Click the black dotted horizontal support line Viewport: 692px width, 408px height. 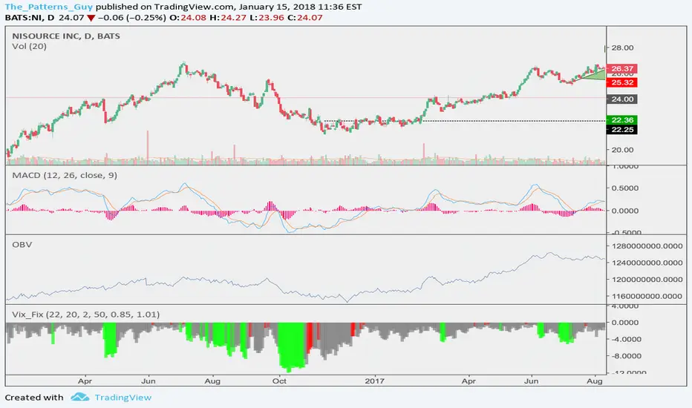[465, 121]
